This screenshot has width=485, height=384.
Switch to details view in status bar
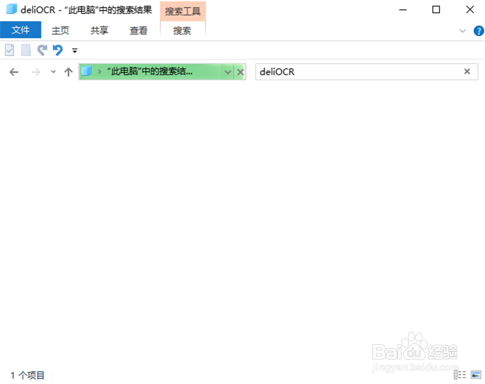[x=460, y=375]
